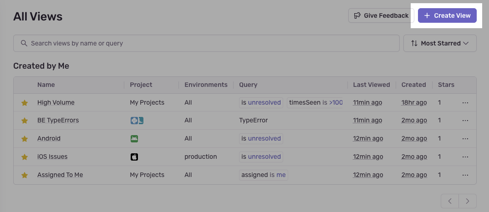The image size is (489, 212).
Task: Toggle star on BE TypeErrors view
Action: click(25, 121)
